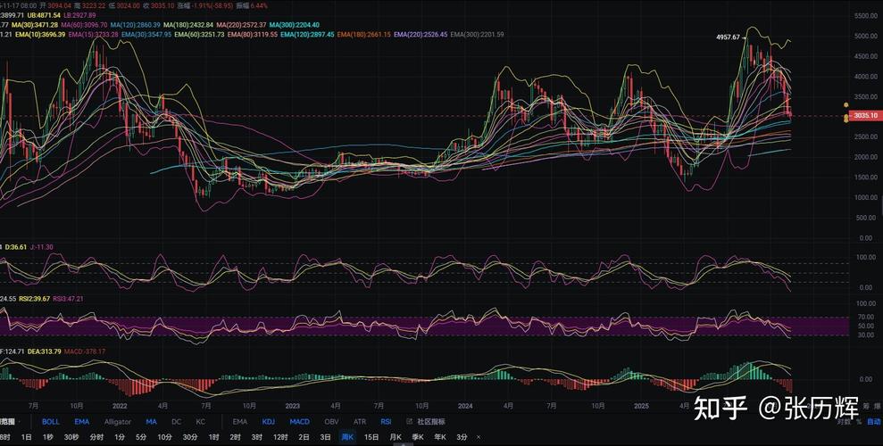Turn on the KC indicator
The image size is (883, 446).
[200, 422]
